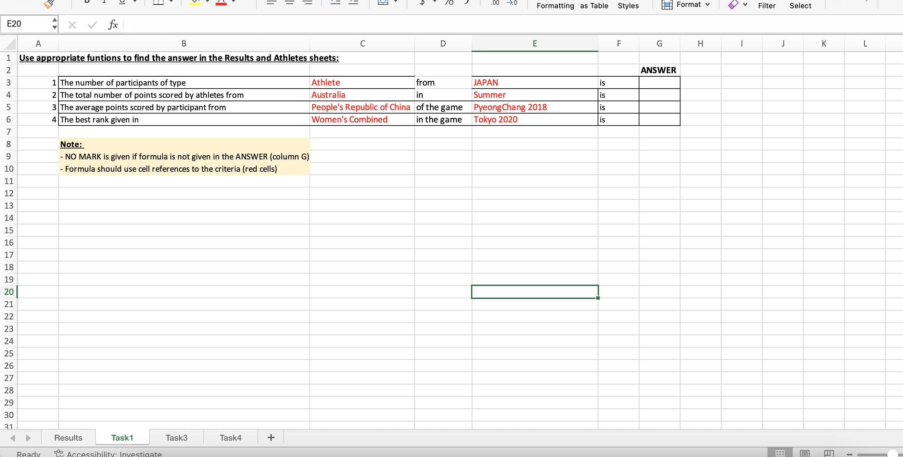Select answer cell G3
The image size is (903, 457).
pos(659,83)
